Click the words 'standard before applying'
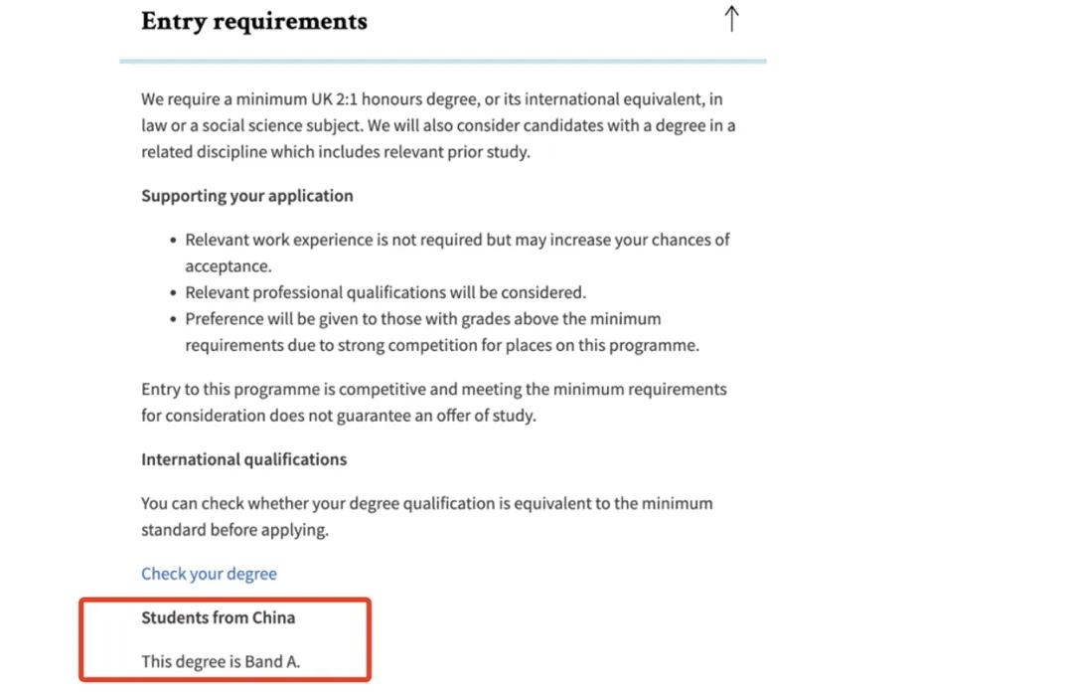 pyautogui.click(x=233, y=530)
